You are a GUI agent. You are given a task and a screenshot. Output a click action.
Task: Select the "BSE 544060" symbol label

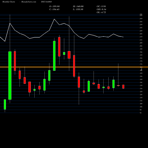point(46,2)
